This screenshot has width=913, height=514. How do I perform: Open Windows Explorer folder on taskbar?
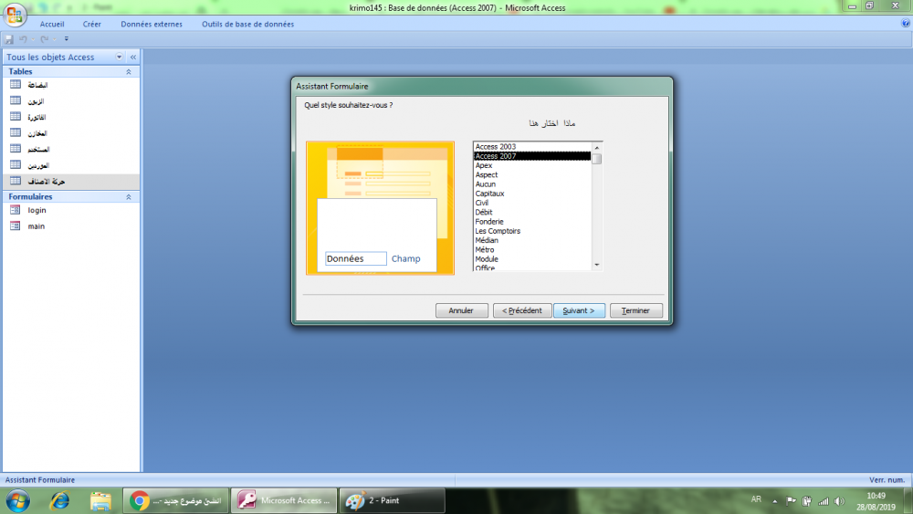(x=100, y=500)
